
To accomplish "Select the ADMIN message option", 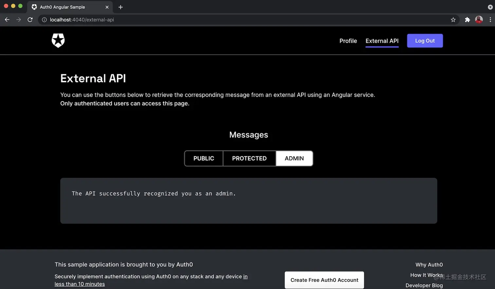I will pos(294,158).
